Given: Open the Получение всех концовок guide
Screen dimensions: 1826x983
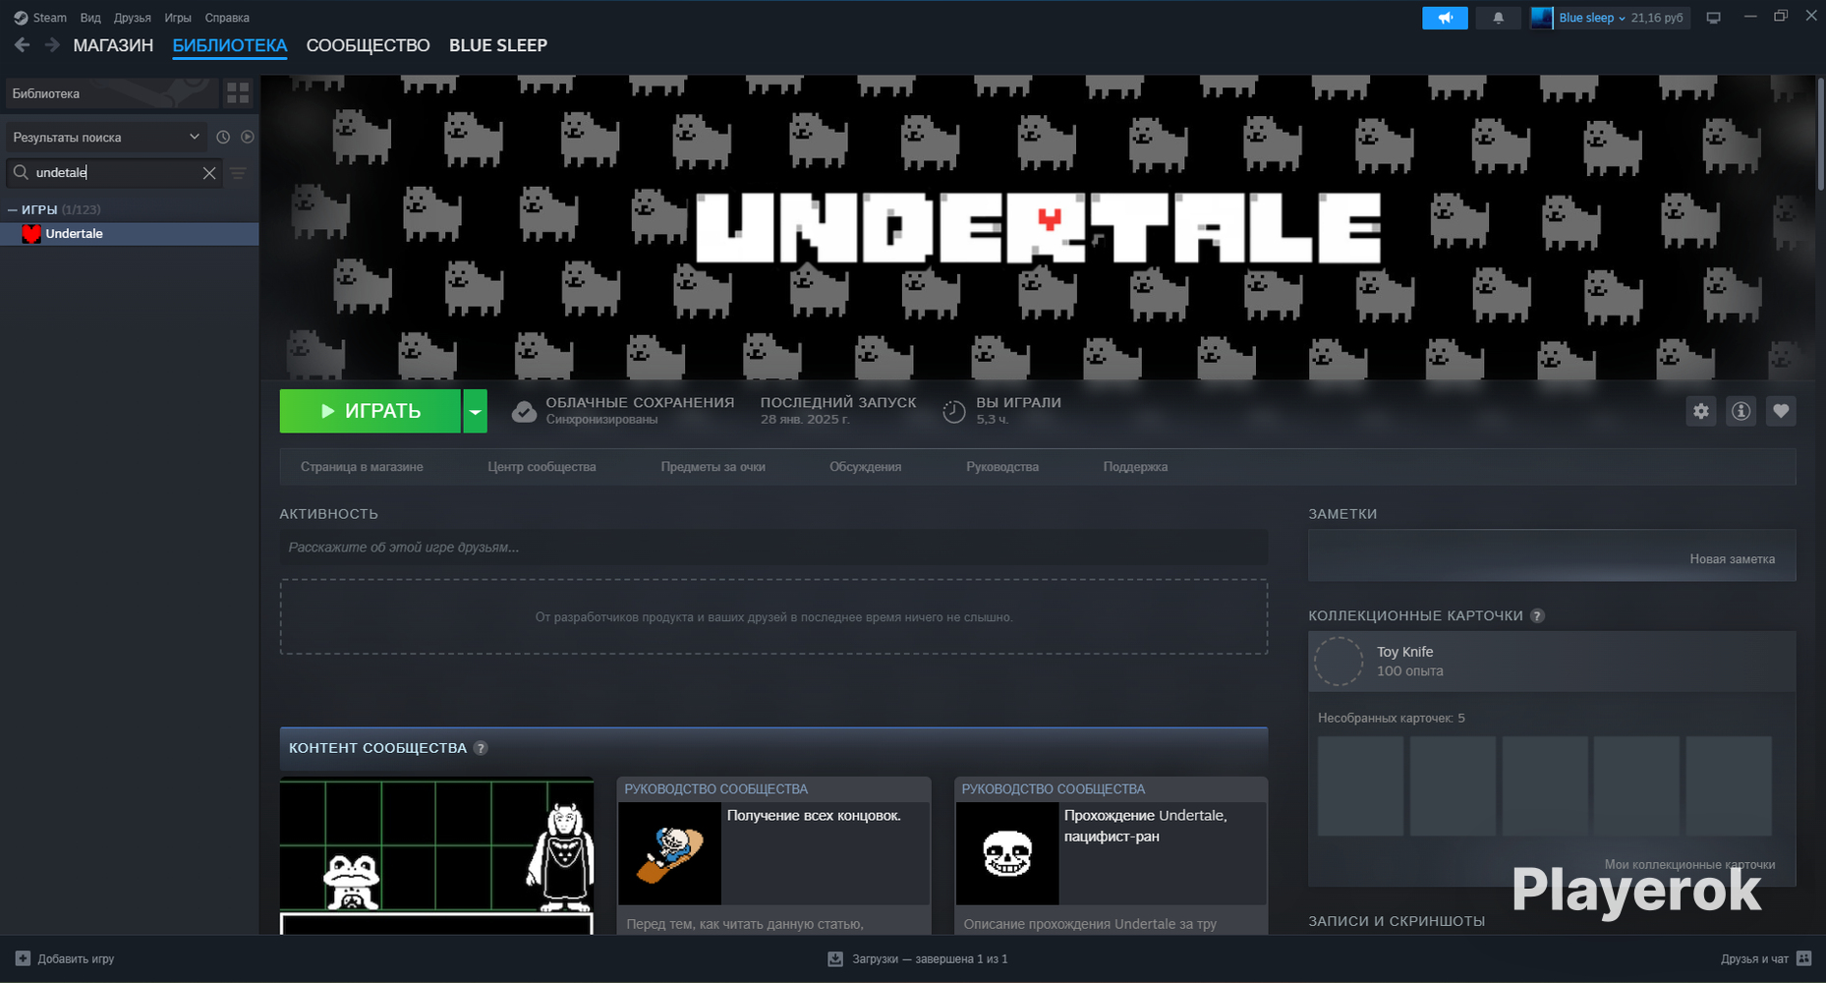Looking at the screenshot, I should (x=773, y=855).
